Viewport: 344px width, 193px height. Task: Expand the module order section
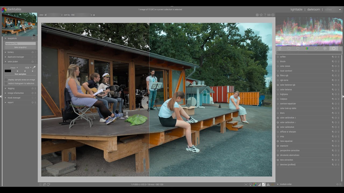(x=278, y=184)
